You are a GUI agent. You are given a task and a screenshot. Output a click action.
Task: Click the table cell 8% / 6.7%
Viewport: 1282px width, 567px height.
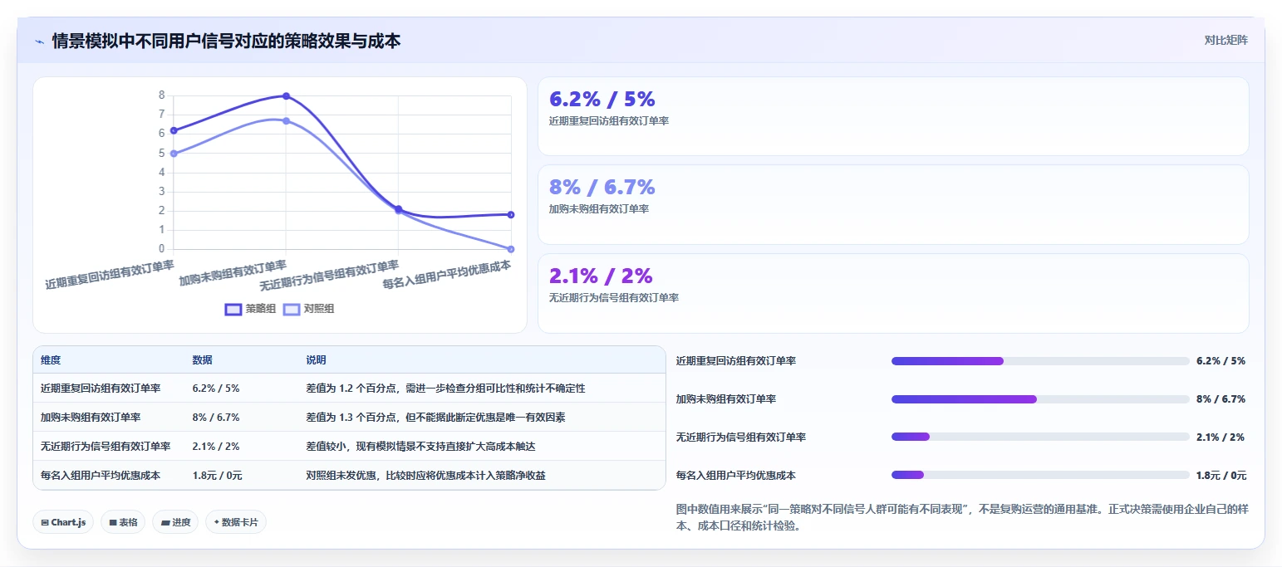[216, 417]
